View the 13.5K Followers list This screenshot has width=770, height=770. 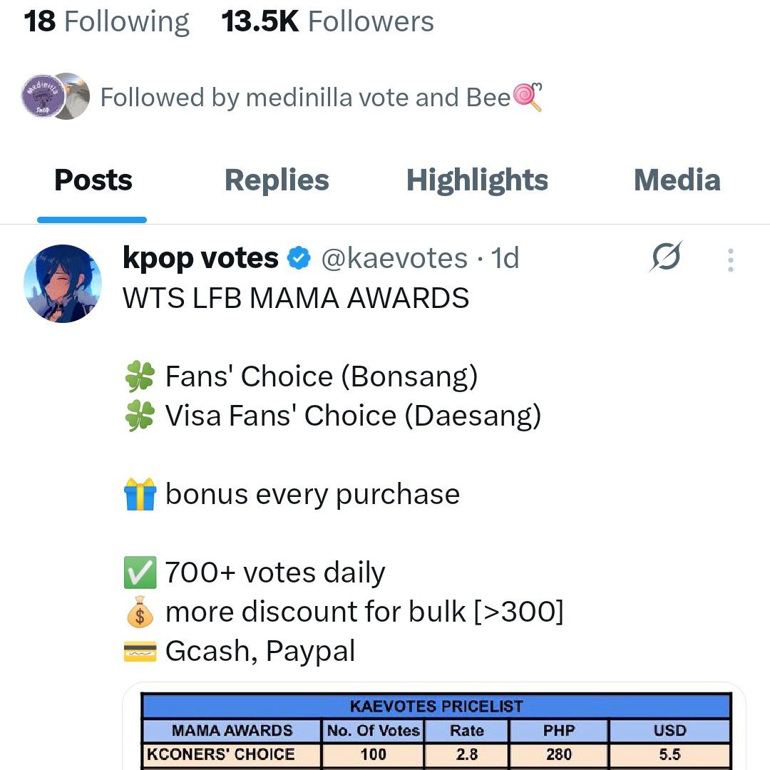pos(328,21)
